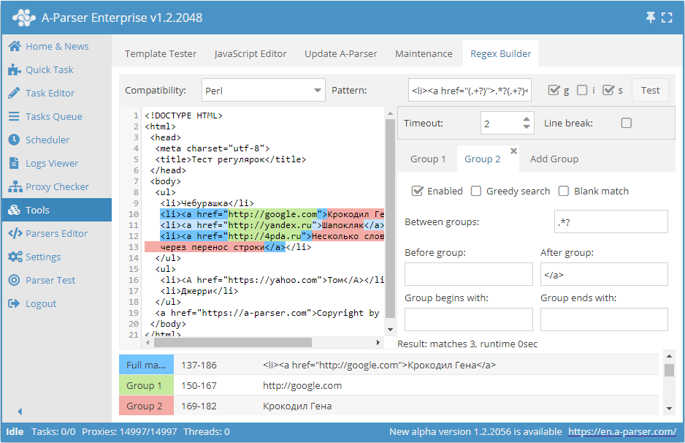
Task: Enable Greedy search for Group 2
Action: (x=477, y=191)
